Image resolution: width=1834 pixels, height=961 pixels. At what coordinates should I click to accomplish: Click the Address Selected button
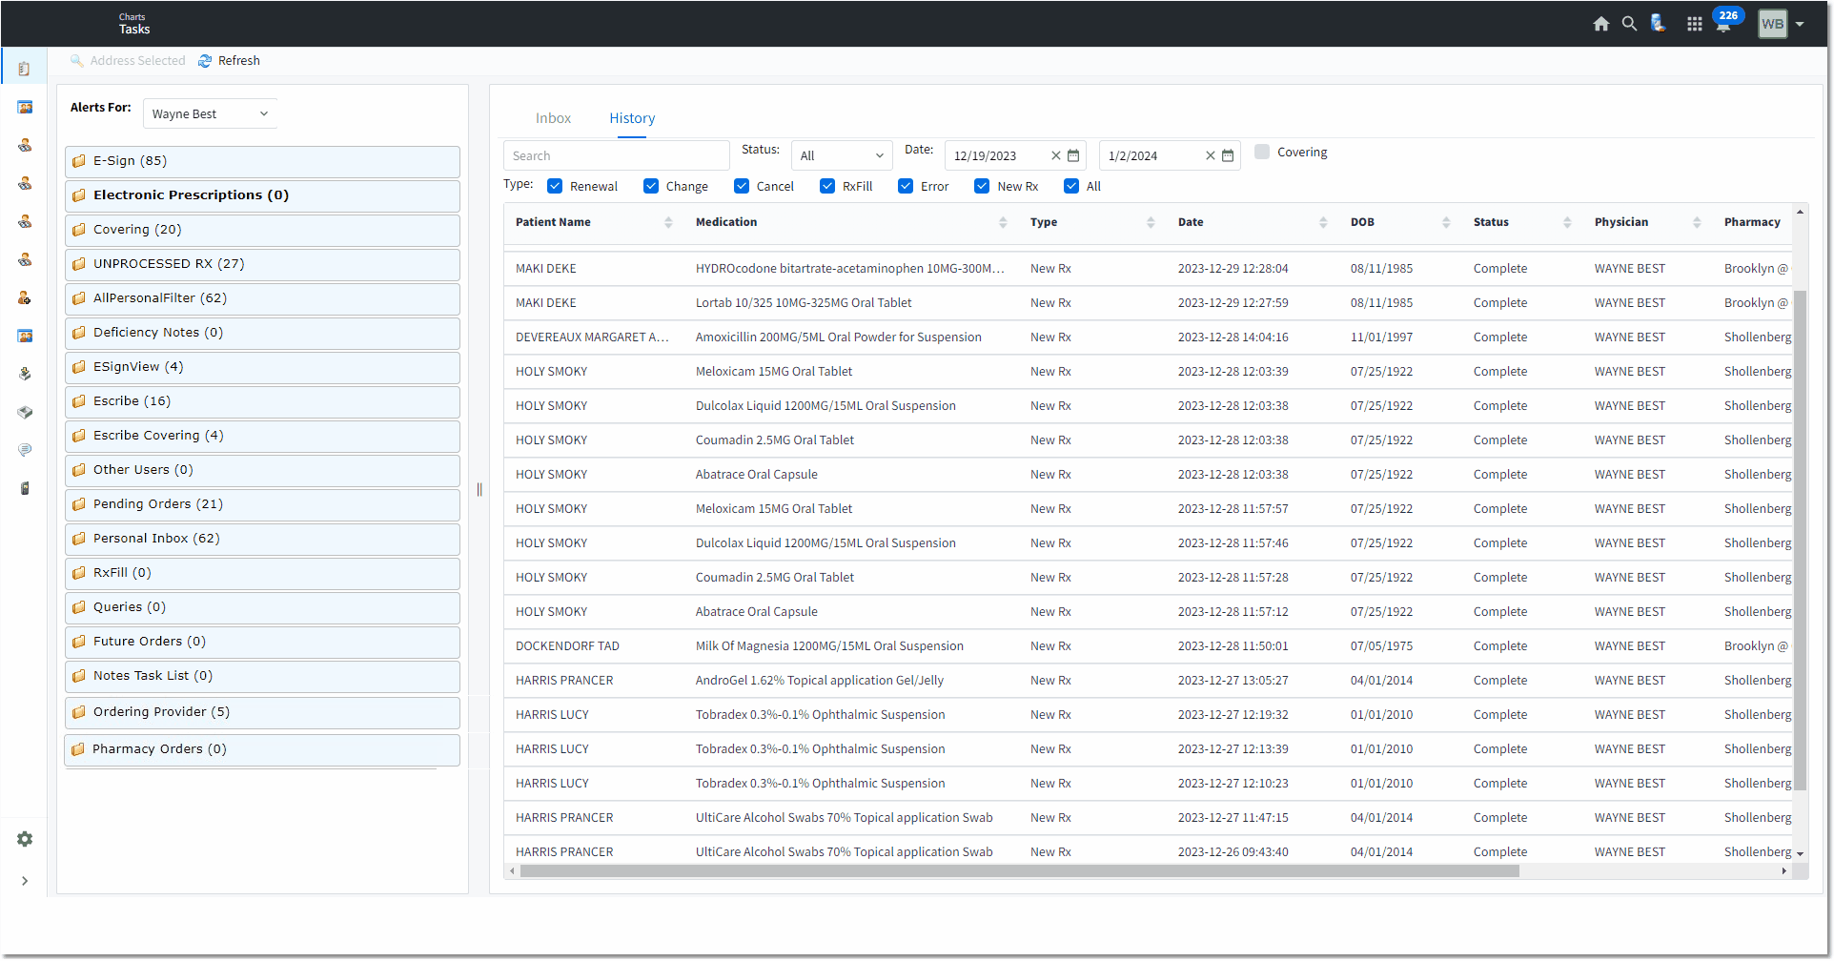pyautogui.click(x=128, y=61)
